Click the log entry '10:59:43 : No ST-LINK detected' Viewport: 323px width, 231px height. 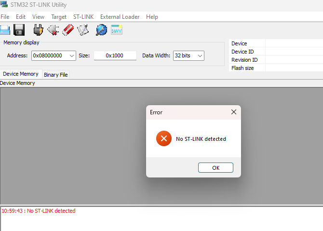tap(39, 211)
